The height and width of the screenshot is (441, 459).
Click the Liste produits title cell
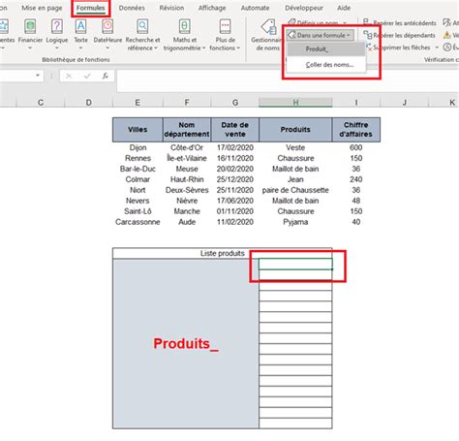pyautogui.click(x=223, y=253)
